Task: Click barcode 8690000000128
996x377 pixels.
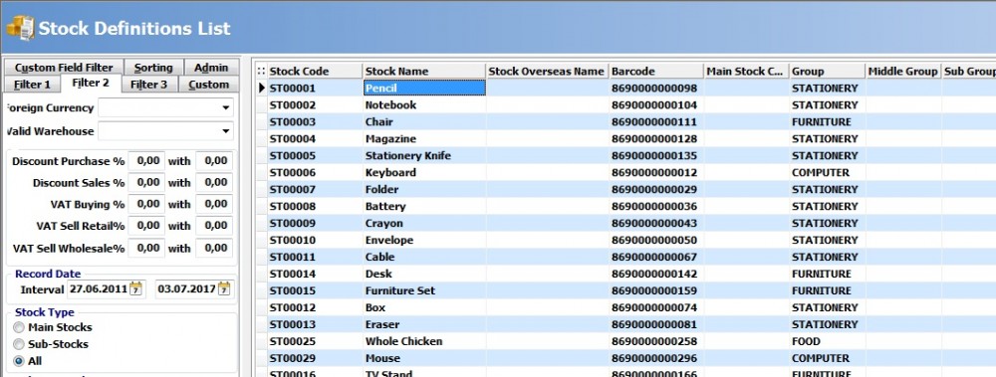Action: tap(656, 138)
